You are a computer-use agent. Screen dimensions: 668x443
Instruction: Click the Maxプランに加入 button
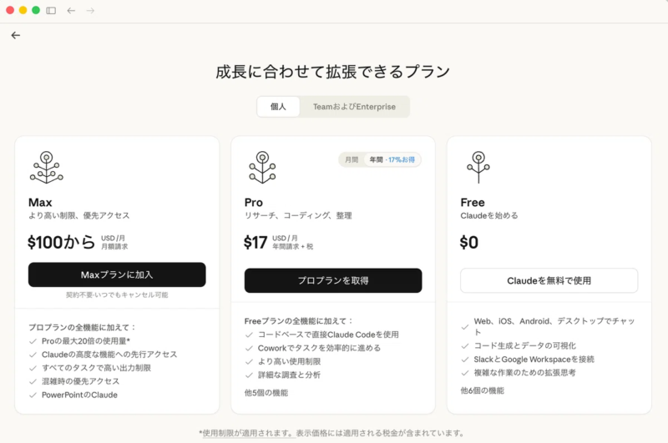117,274
